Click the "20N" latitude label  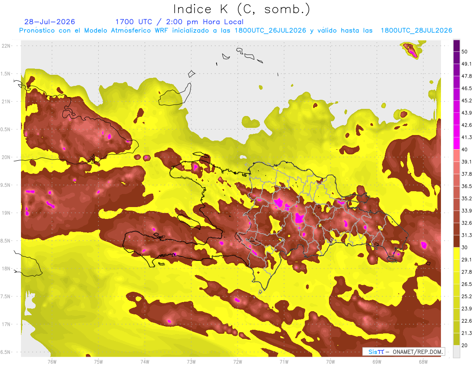pos(6,158)
